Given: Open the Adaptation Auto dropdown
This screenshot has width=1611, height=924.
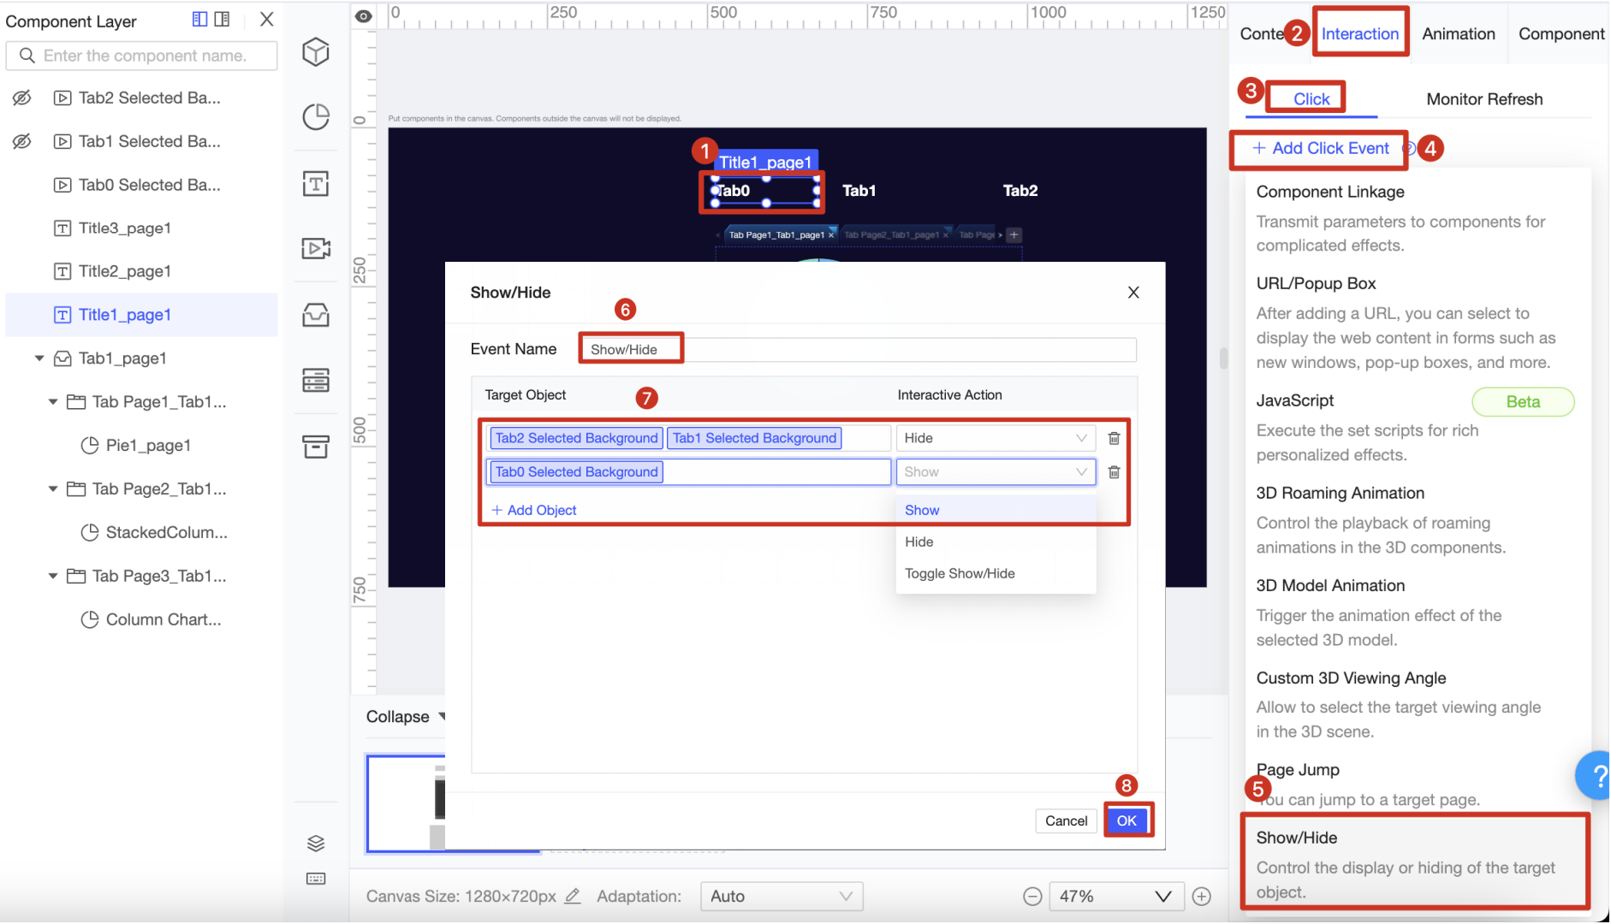Looking at the screenshot, I should click(x=782, y=897).
